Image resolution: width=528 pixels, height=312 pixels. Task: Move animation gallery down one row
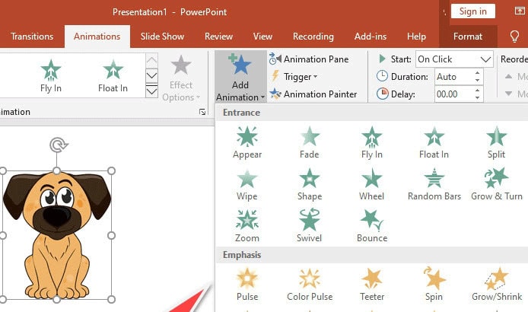151,75
